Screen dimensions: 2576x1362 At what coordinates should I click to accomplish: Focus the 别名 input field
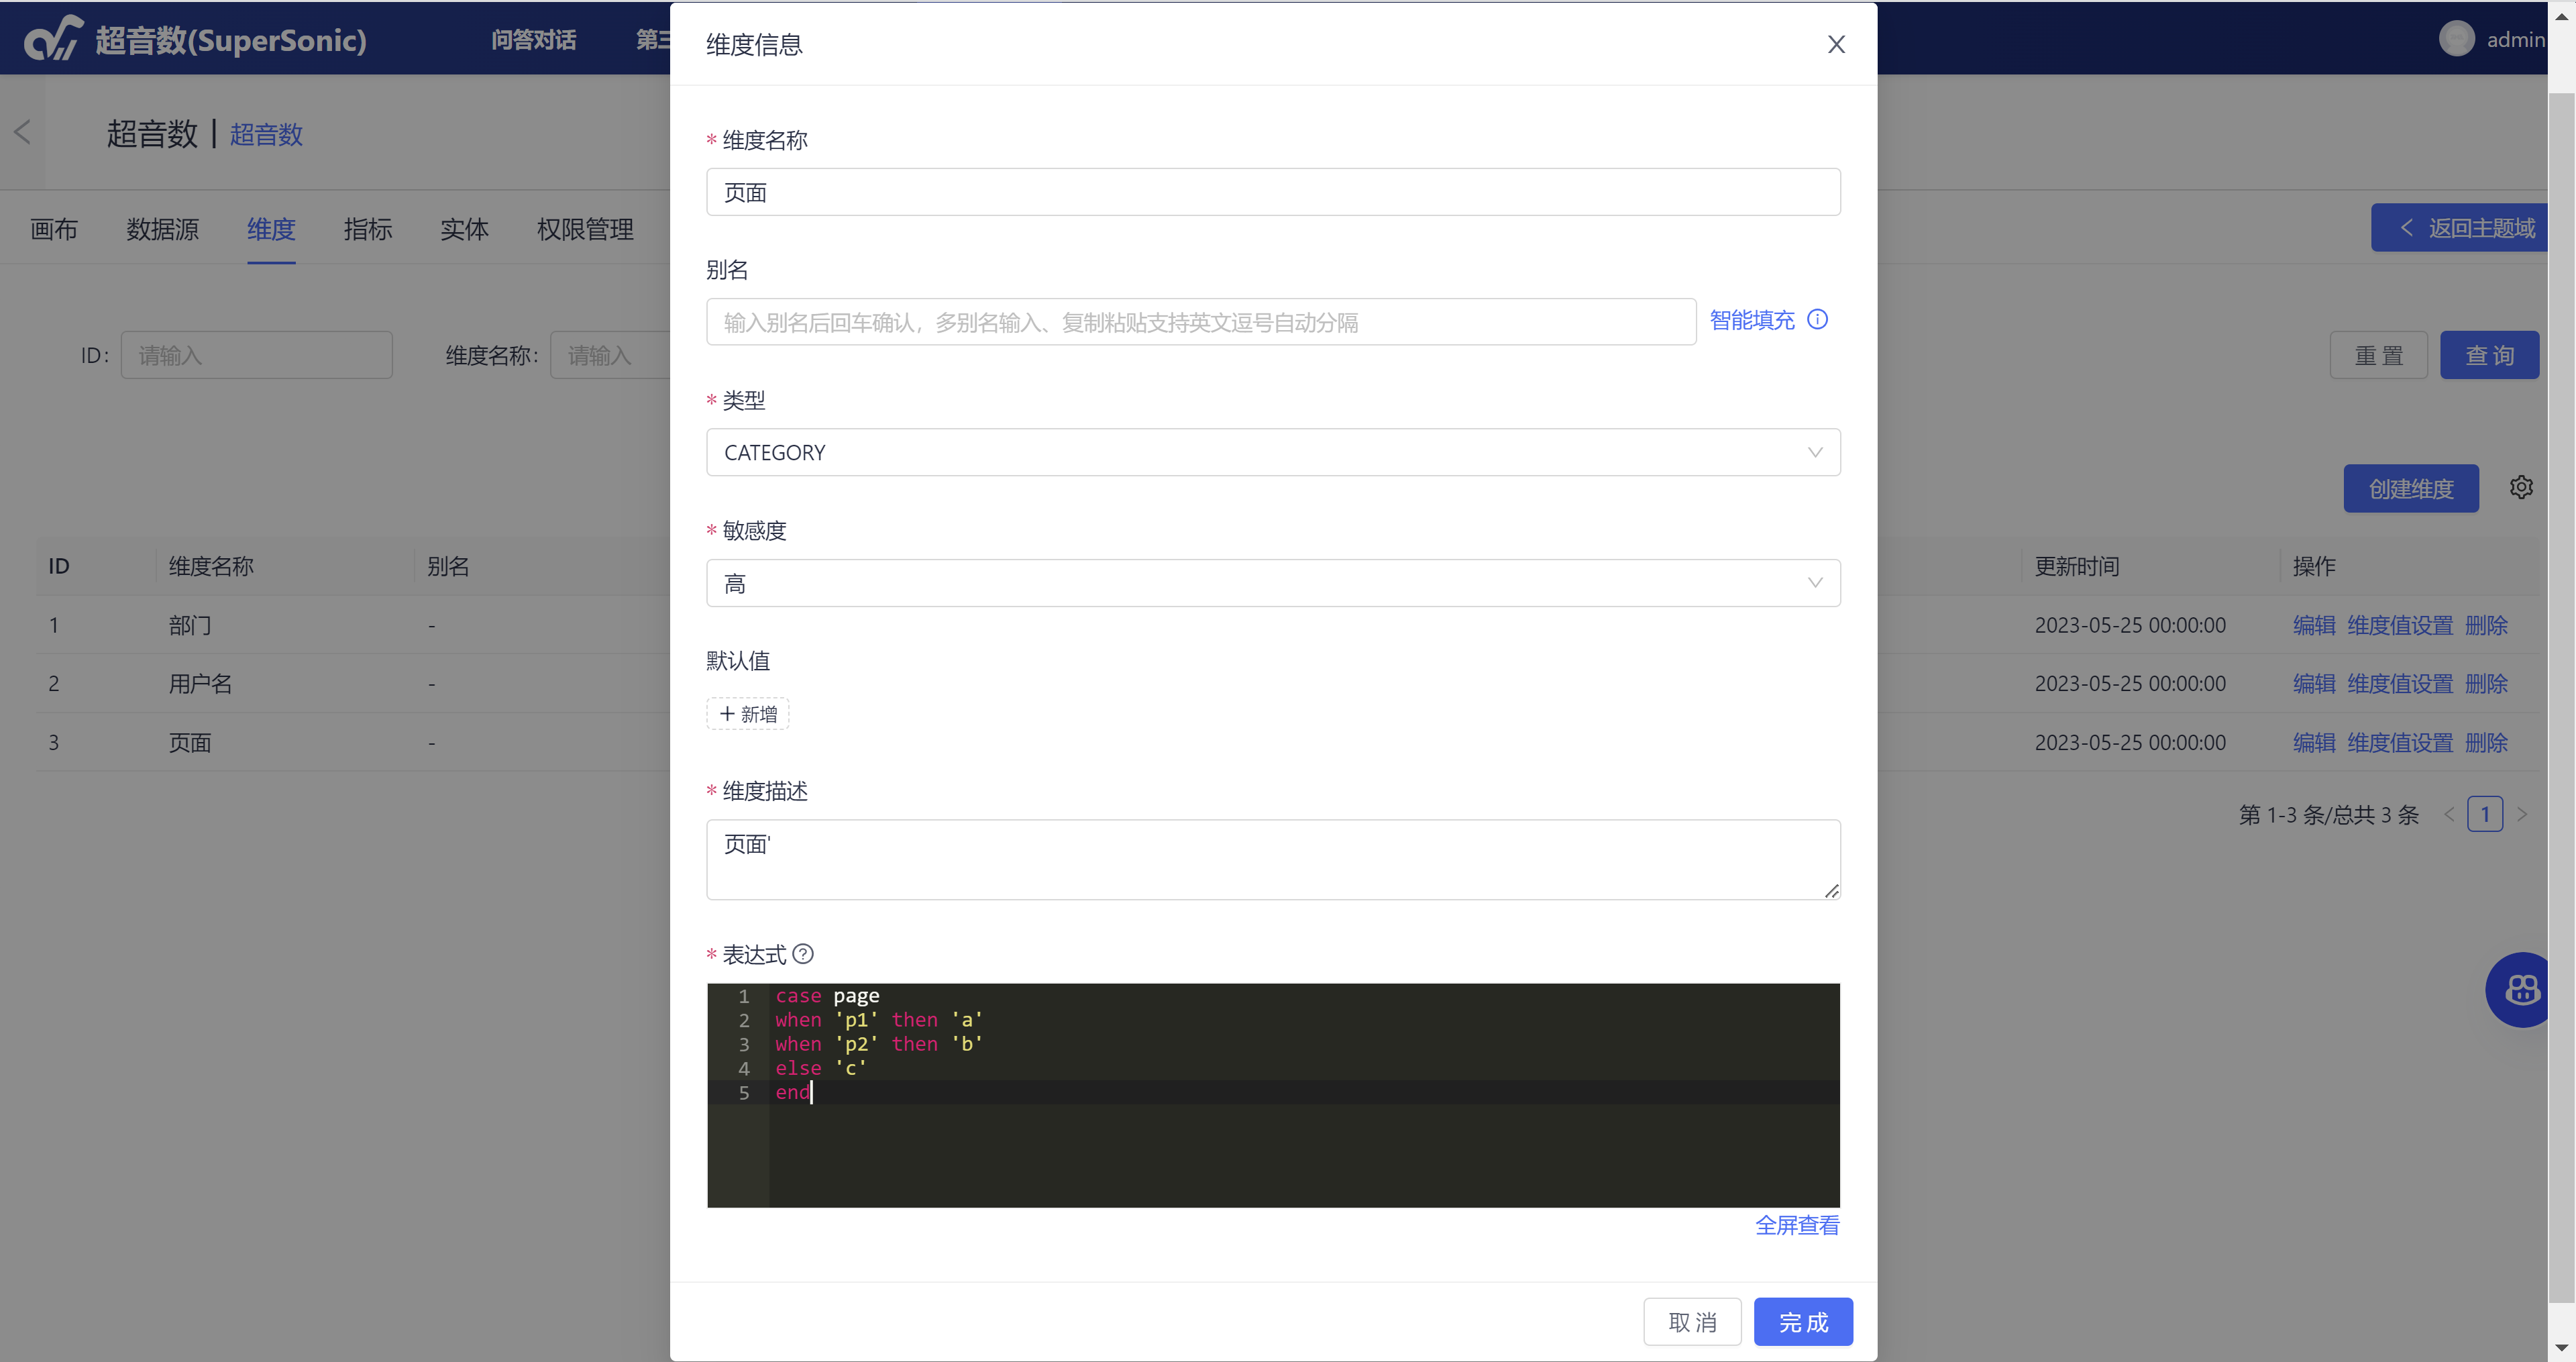1200,322
